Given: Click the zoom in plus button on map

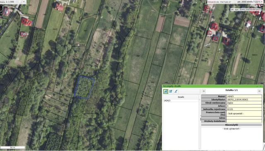Looking at the screenshot, I should point(1,5).
